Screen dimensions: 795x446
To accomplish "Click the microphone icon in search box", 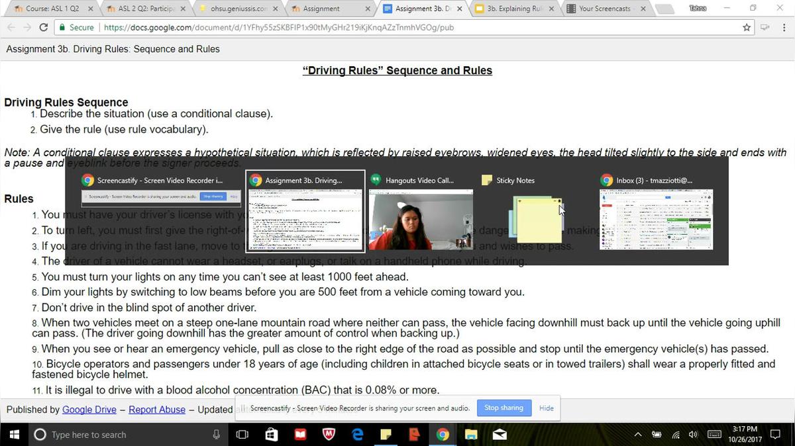I will tap(216, 434).
